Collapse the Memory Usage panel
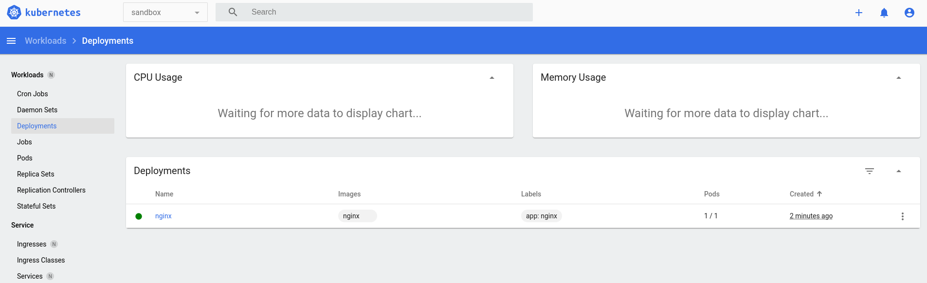This screenshot has height=283, width=927. (x=899, y=77)
